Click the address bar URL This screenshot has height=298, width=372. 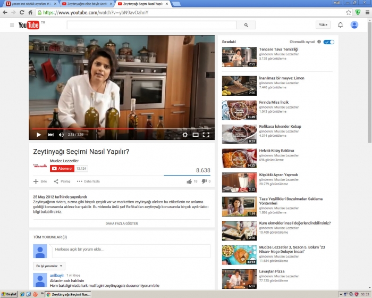click(96, 13)
